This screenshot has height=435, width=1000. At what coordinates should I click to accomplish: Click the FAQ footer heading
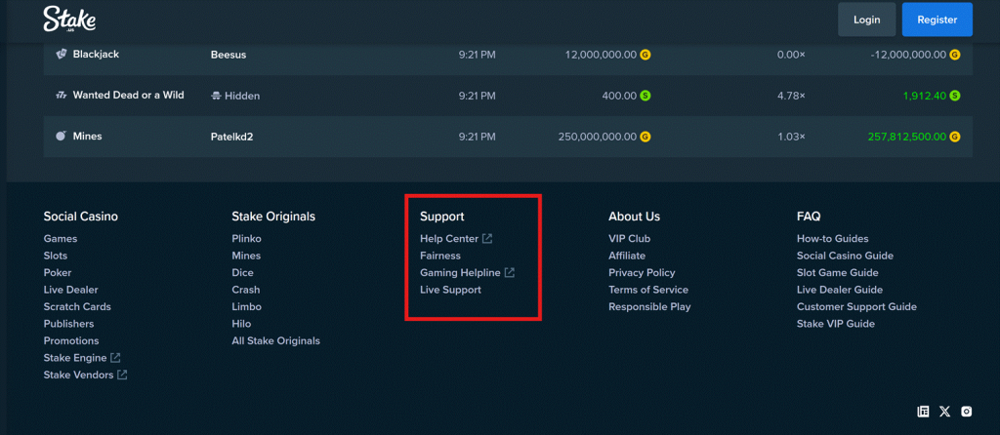[809, 217]
